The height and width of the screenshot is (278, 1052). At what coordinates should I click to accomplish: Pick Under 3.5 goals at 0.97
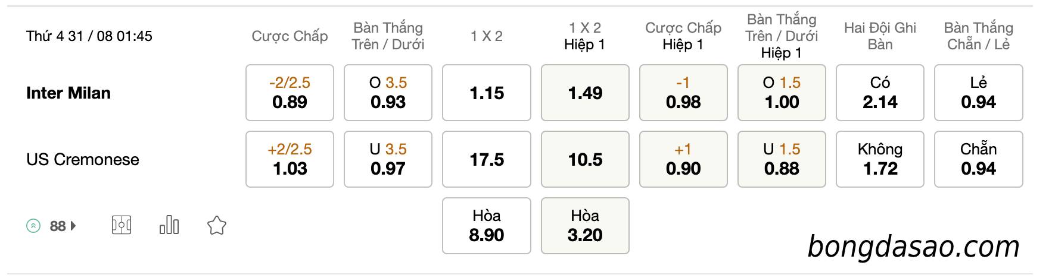click(x=388, y=159)
